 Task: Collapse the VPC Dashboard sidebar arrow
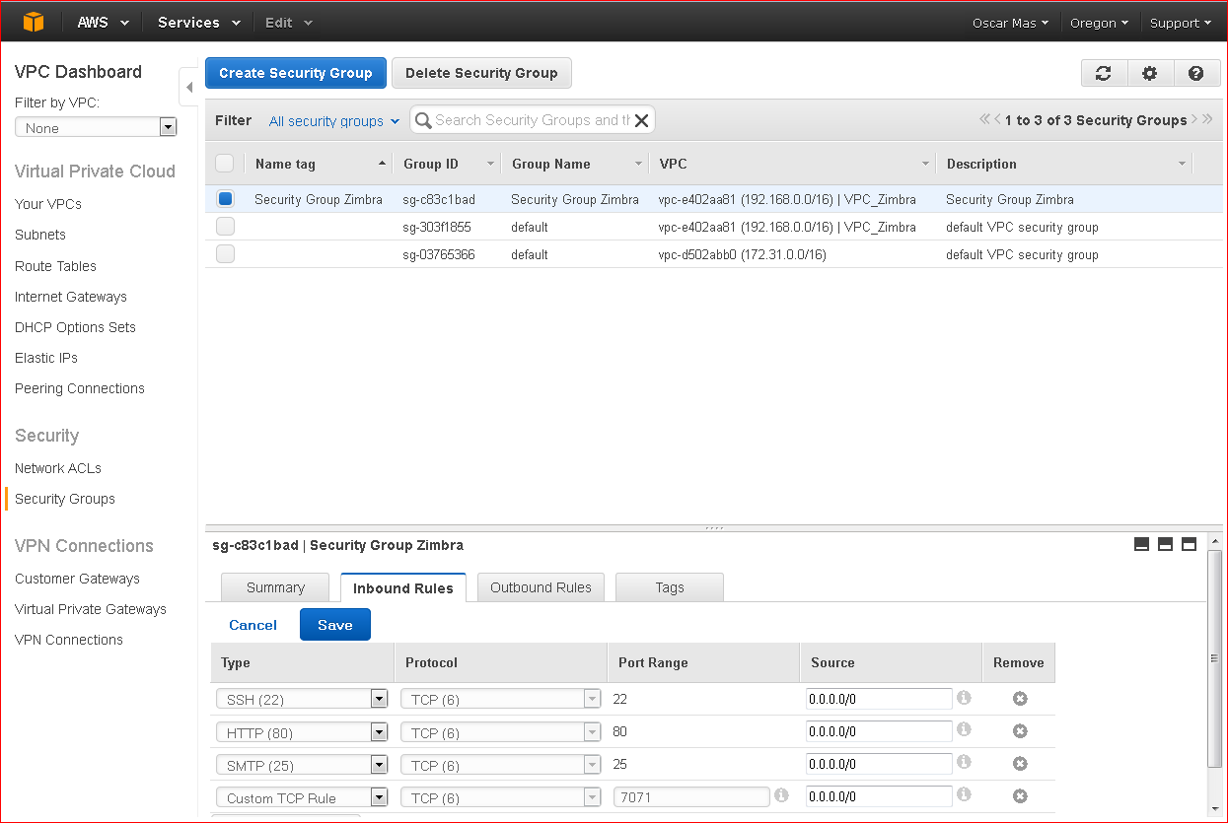point(188,87)
